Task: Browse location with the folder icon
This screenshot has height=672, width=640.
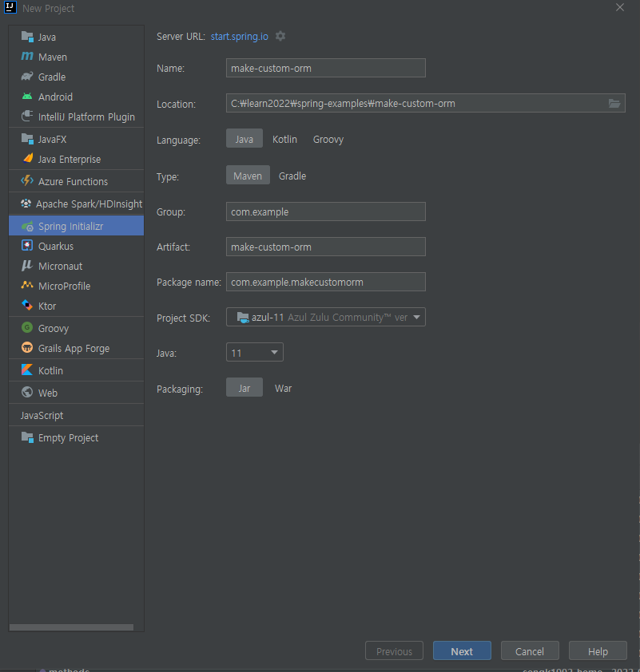Action: pyautogui.click(x=614, y=103)
